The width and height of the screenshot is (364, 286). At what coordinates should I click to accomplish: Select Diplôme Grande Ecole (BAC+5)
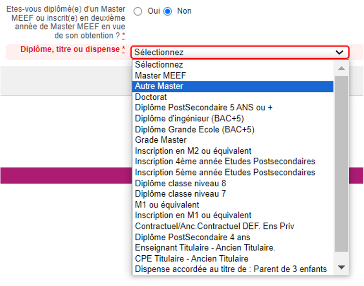pos(195,130)
